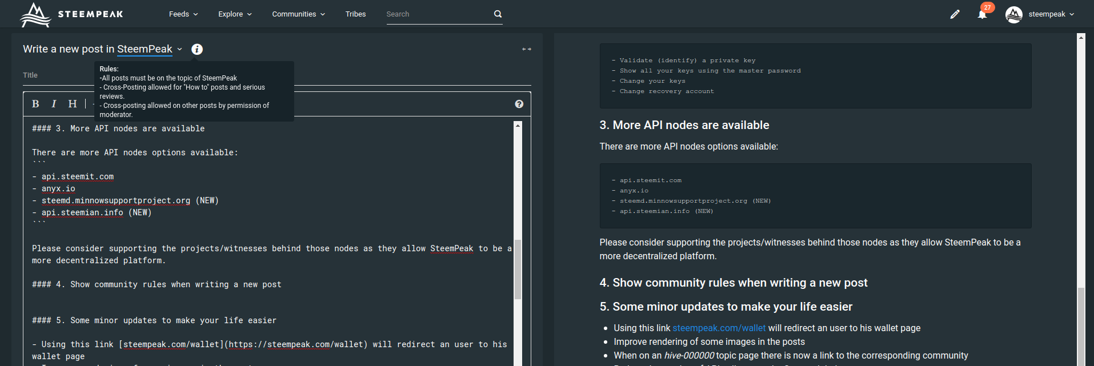Screen dimensions: 1094x366
Task: Click preview heading '5. Some minor updates'
Action: 726,307
